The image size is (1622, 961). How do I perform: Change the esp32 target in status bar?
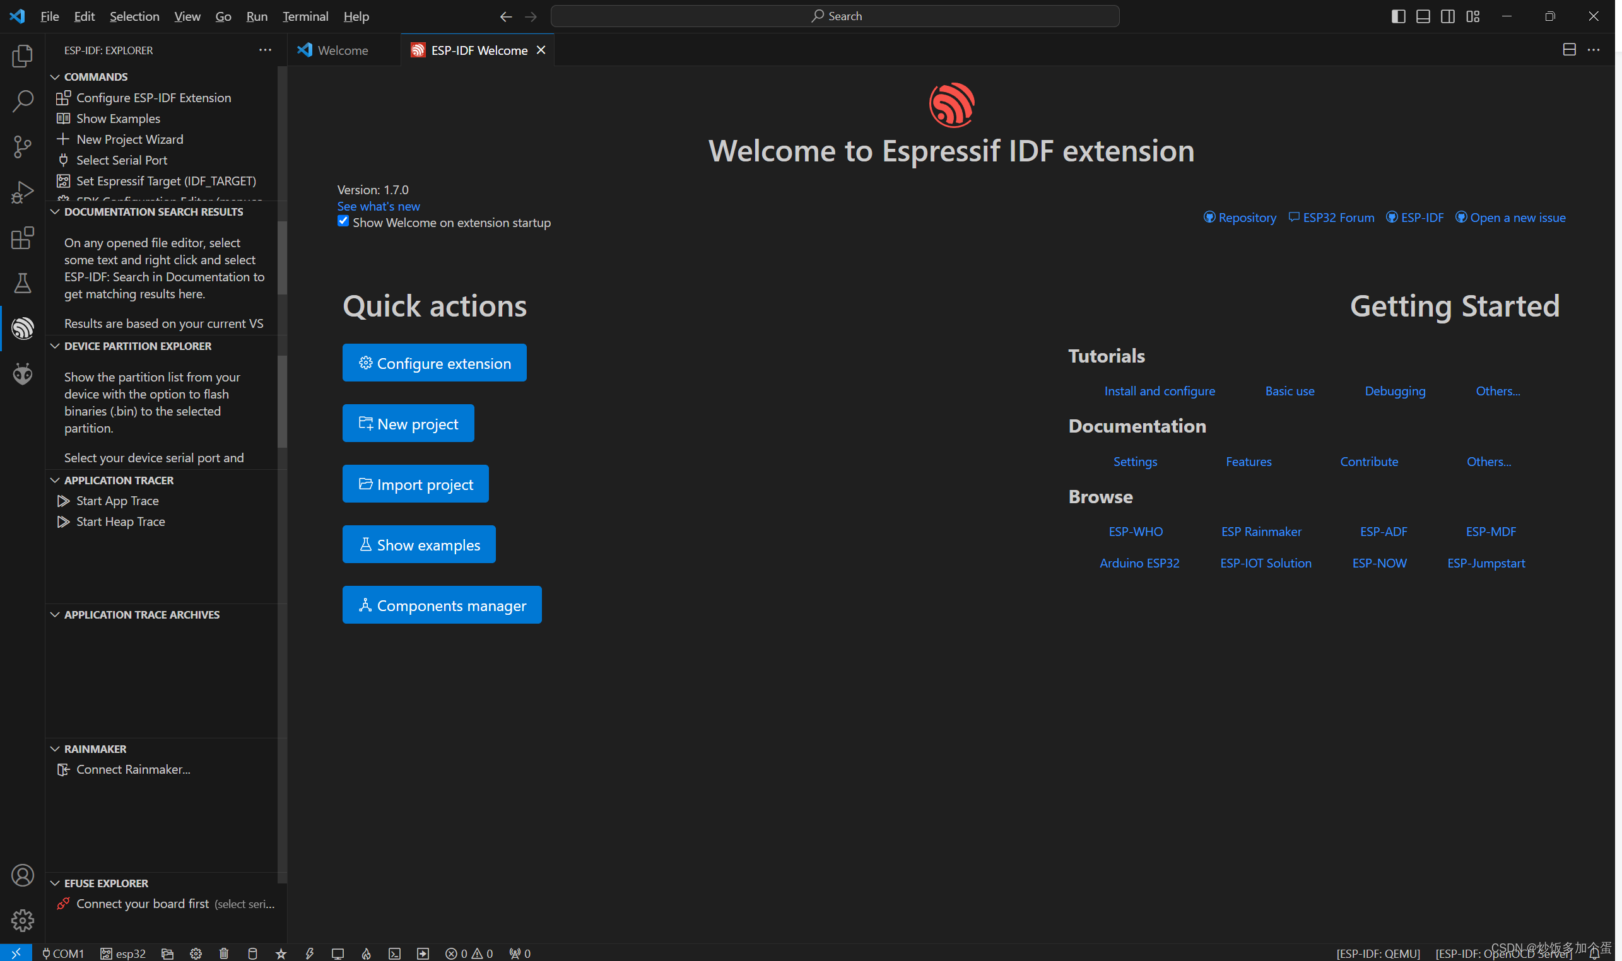(x=123, y=953)
